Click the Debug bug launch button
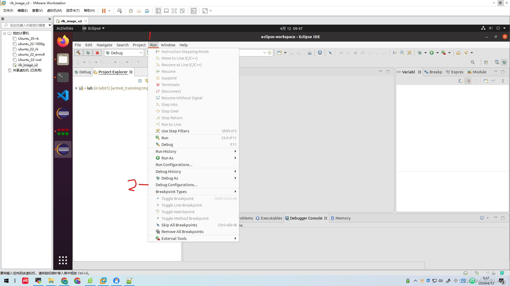This screenshot has height=286, width=510. (x=88, y=53)
